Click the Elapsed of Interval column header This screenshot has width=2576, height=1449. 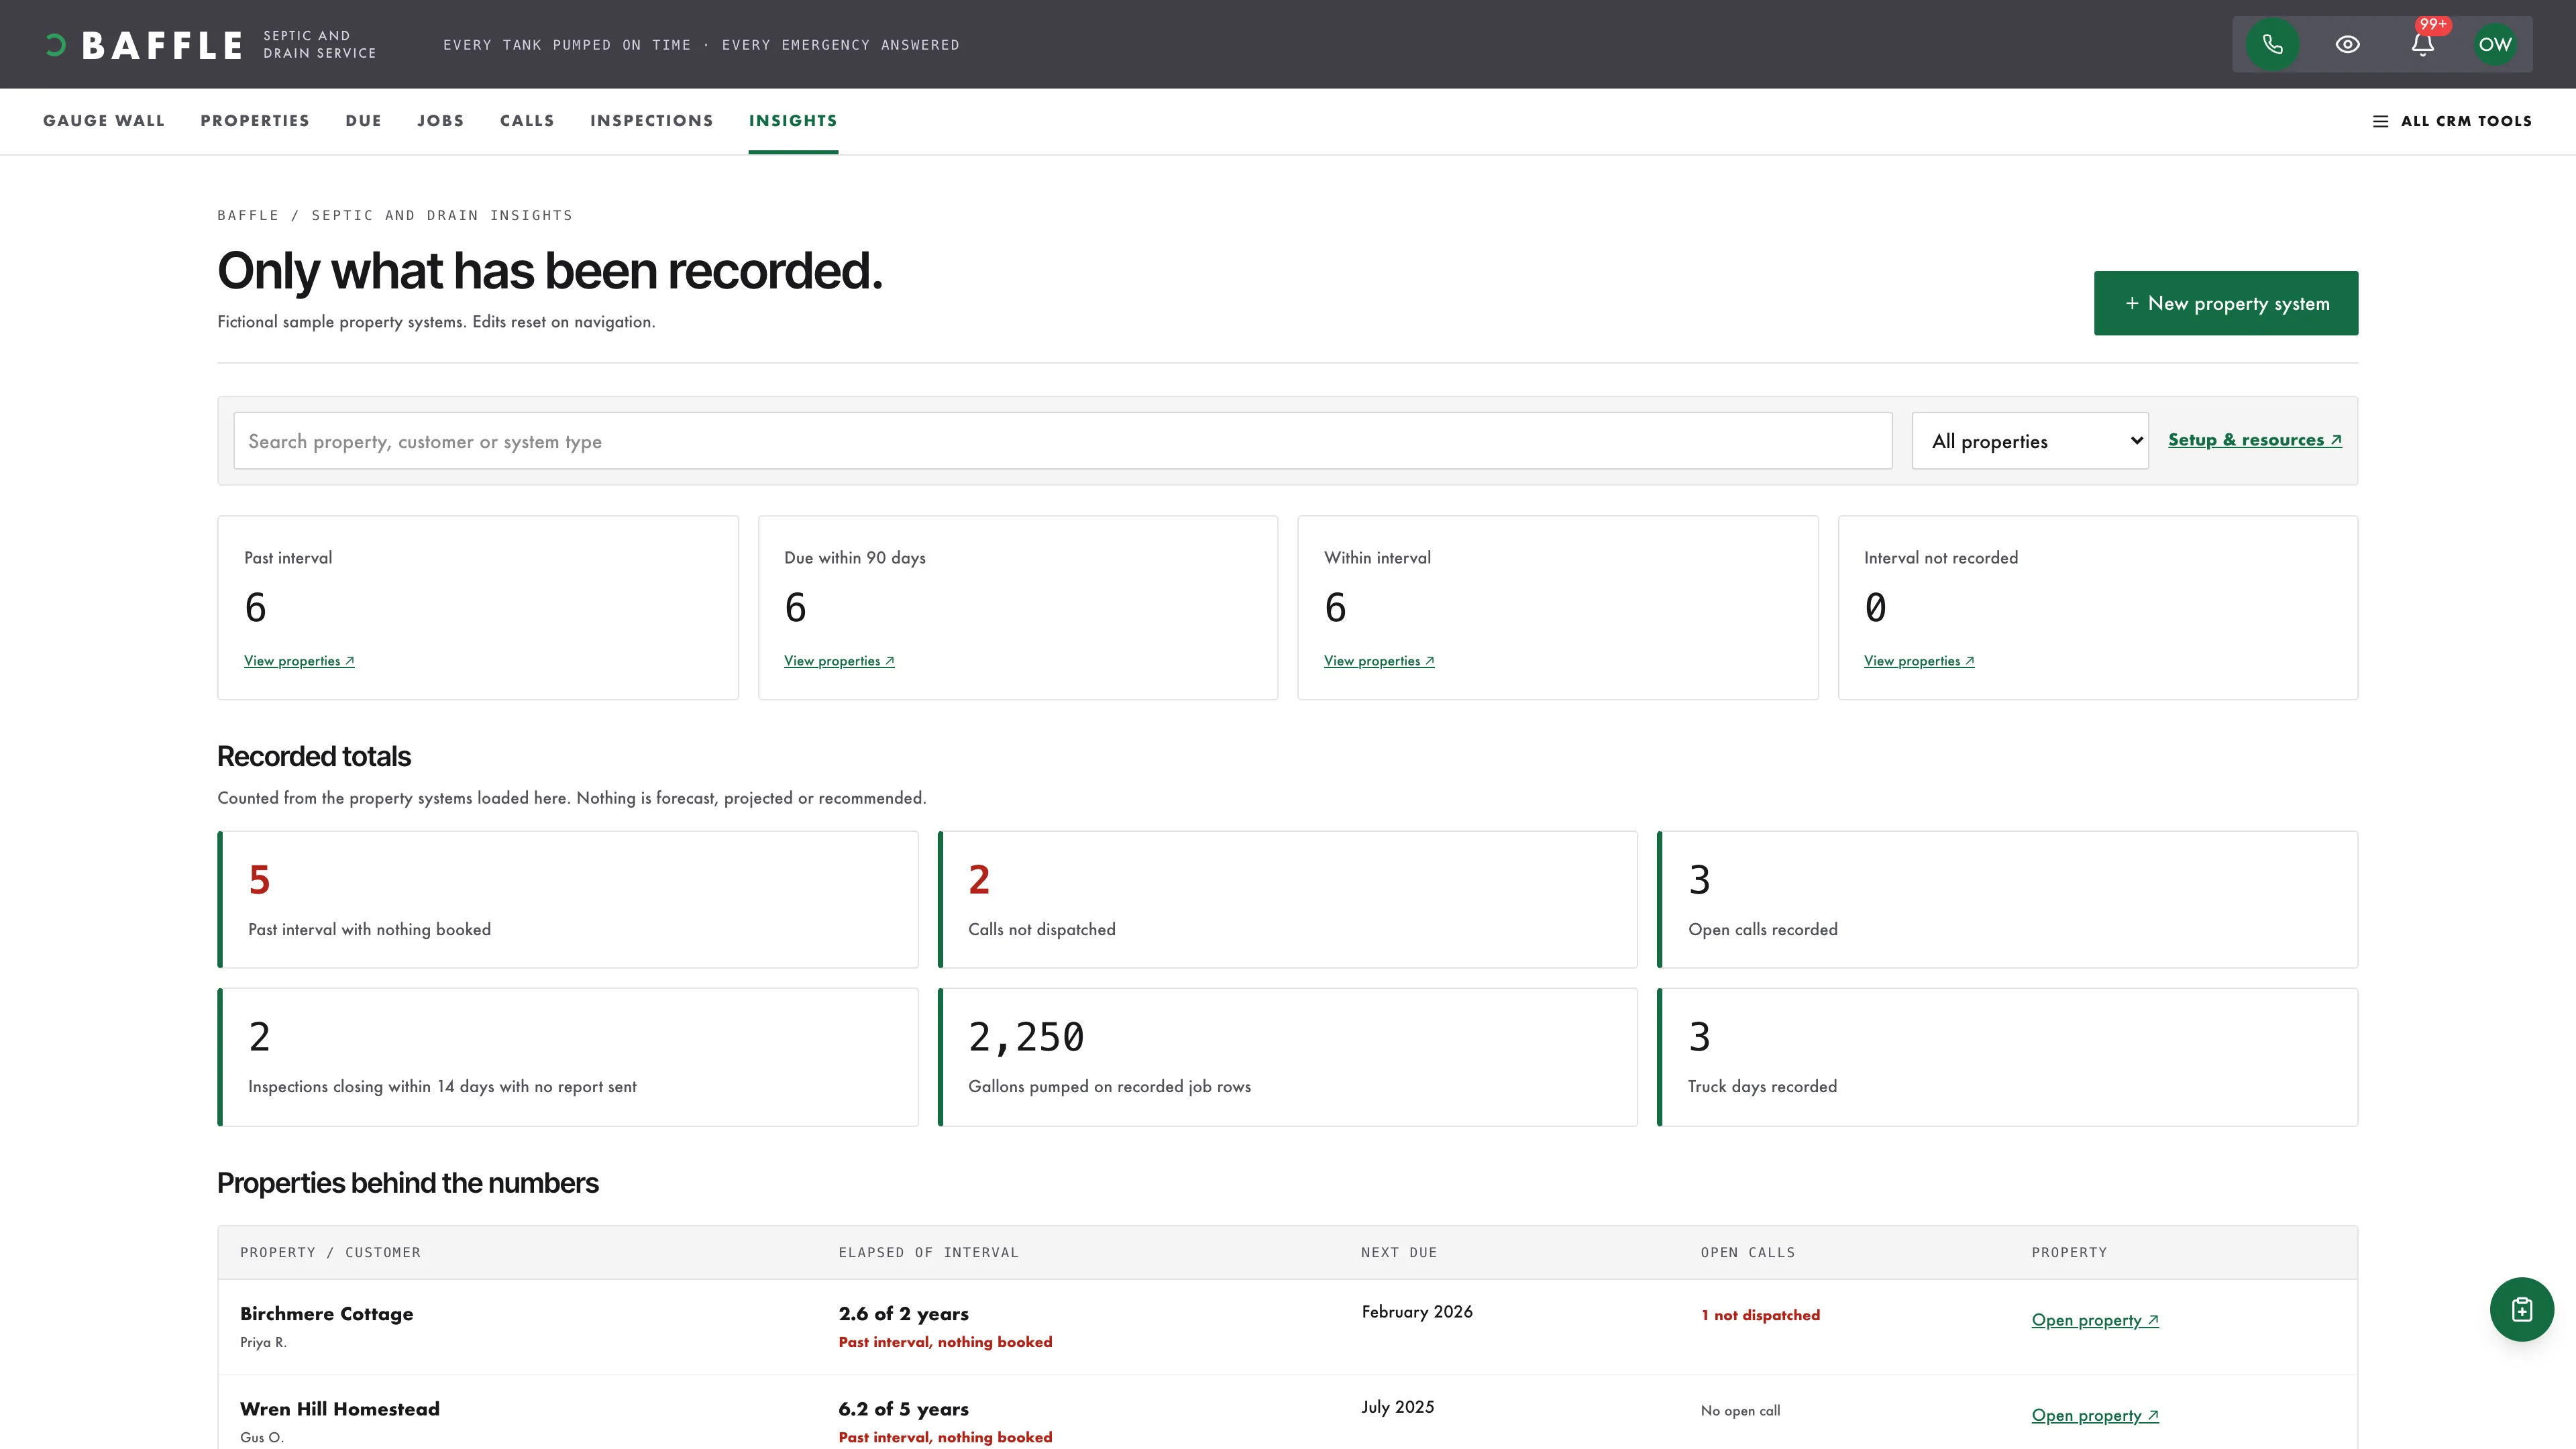(x=928, y=1252)
